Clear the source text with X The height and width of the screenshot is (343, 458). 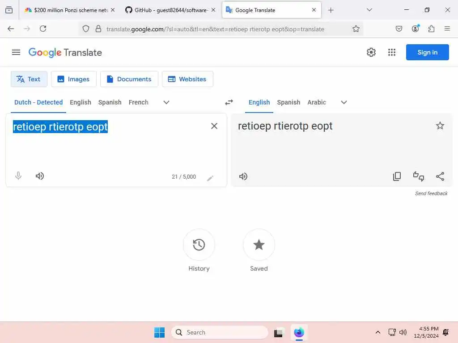pyautogui.click(x=214, y=126)
